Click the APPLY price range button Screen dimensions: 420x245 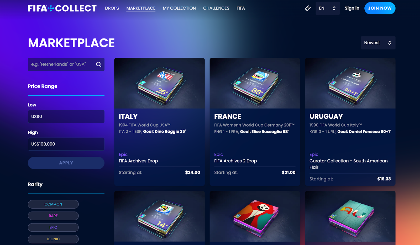pos(66,163)
